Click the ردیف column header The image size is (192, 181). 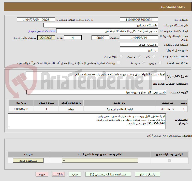coord(184,103)
